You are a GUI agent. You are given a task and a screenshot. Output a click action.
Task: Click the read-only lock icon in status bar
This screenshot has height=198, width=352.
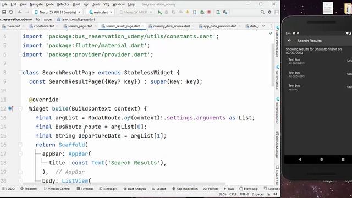click(x=268, y=194)
